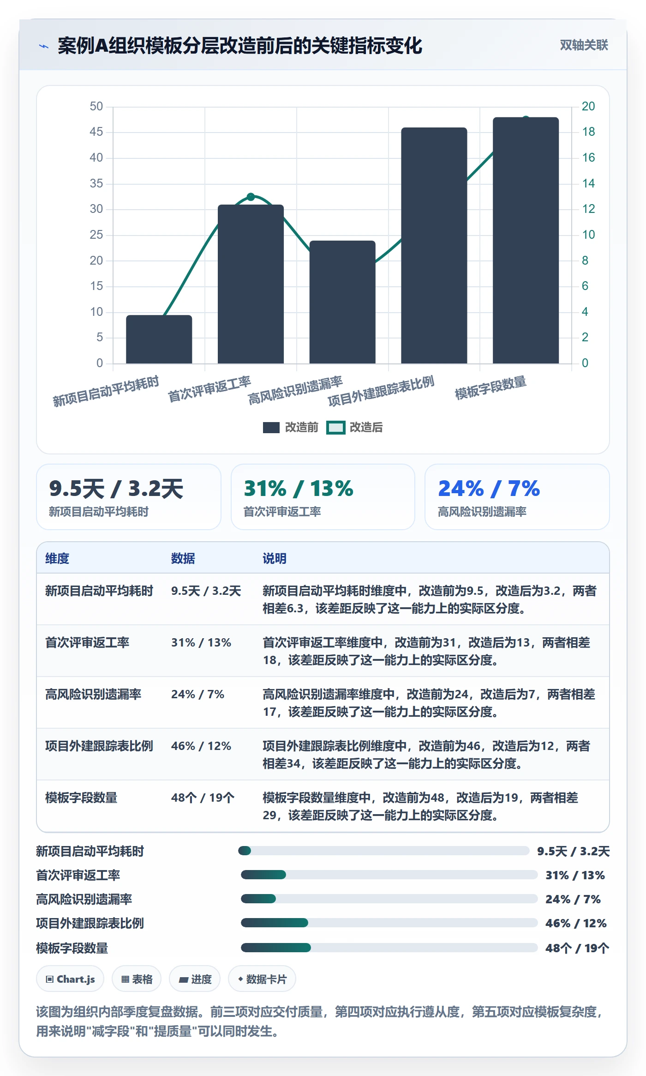Viewport: 646px width, 1076px height.
Task: Click table data cell 9.5天 / 3.2天
Action: pos(206,591)
